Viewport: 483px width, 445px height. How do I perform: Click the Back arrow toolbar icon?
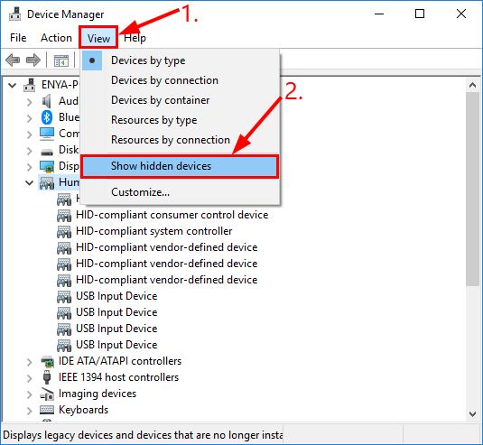13,60
